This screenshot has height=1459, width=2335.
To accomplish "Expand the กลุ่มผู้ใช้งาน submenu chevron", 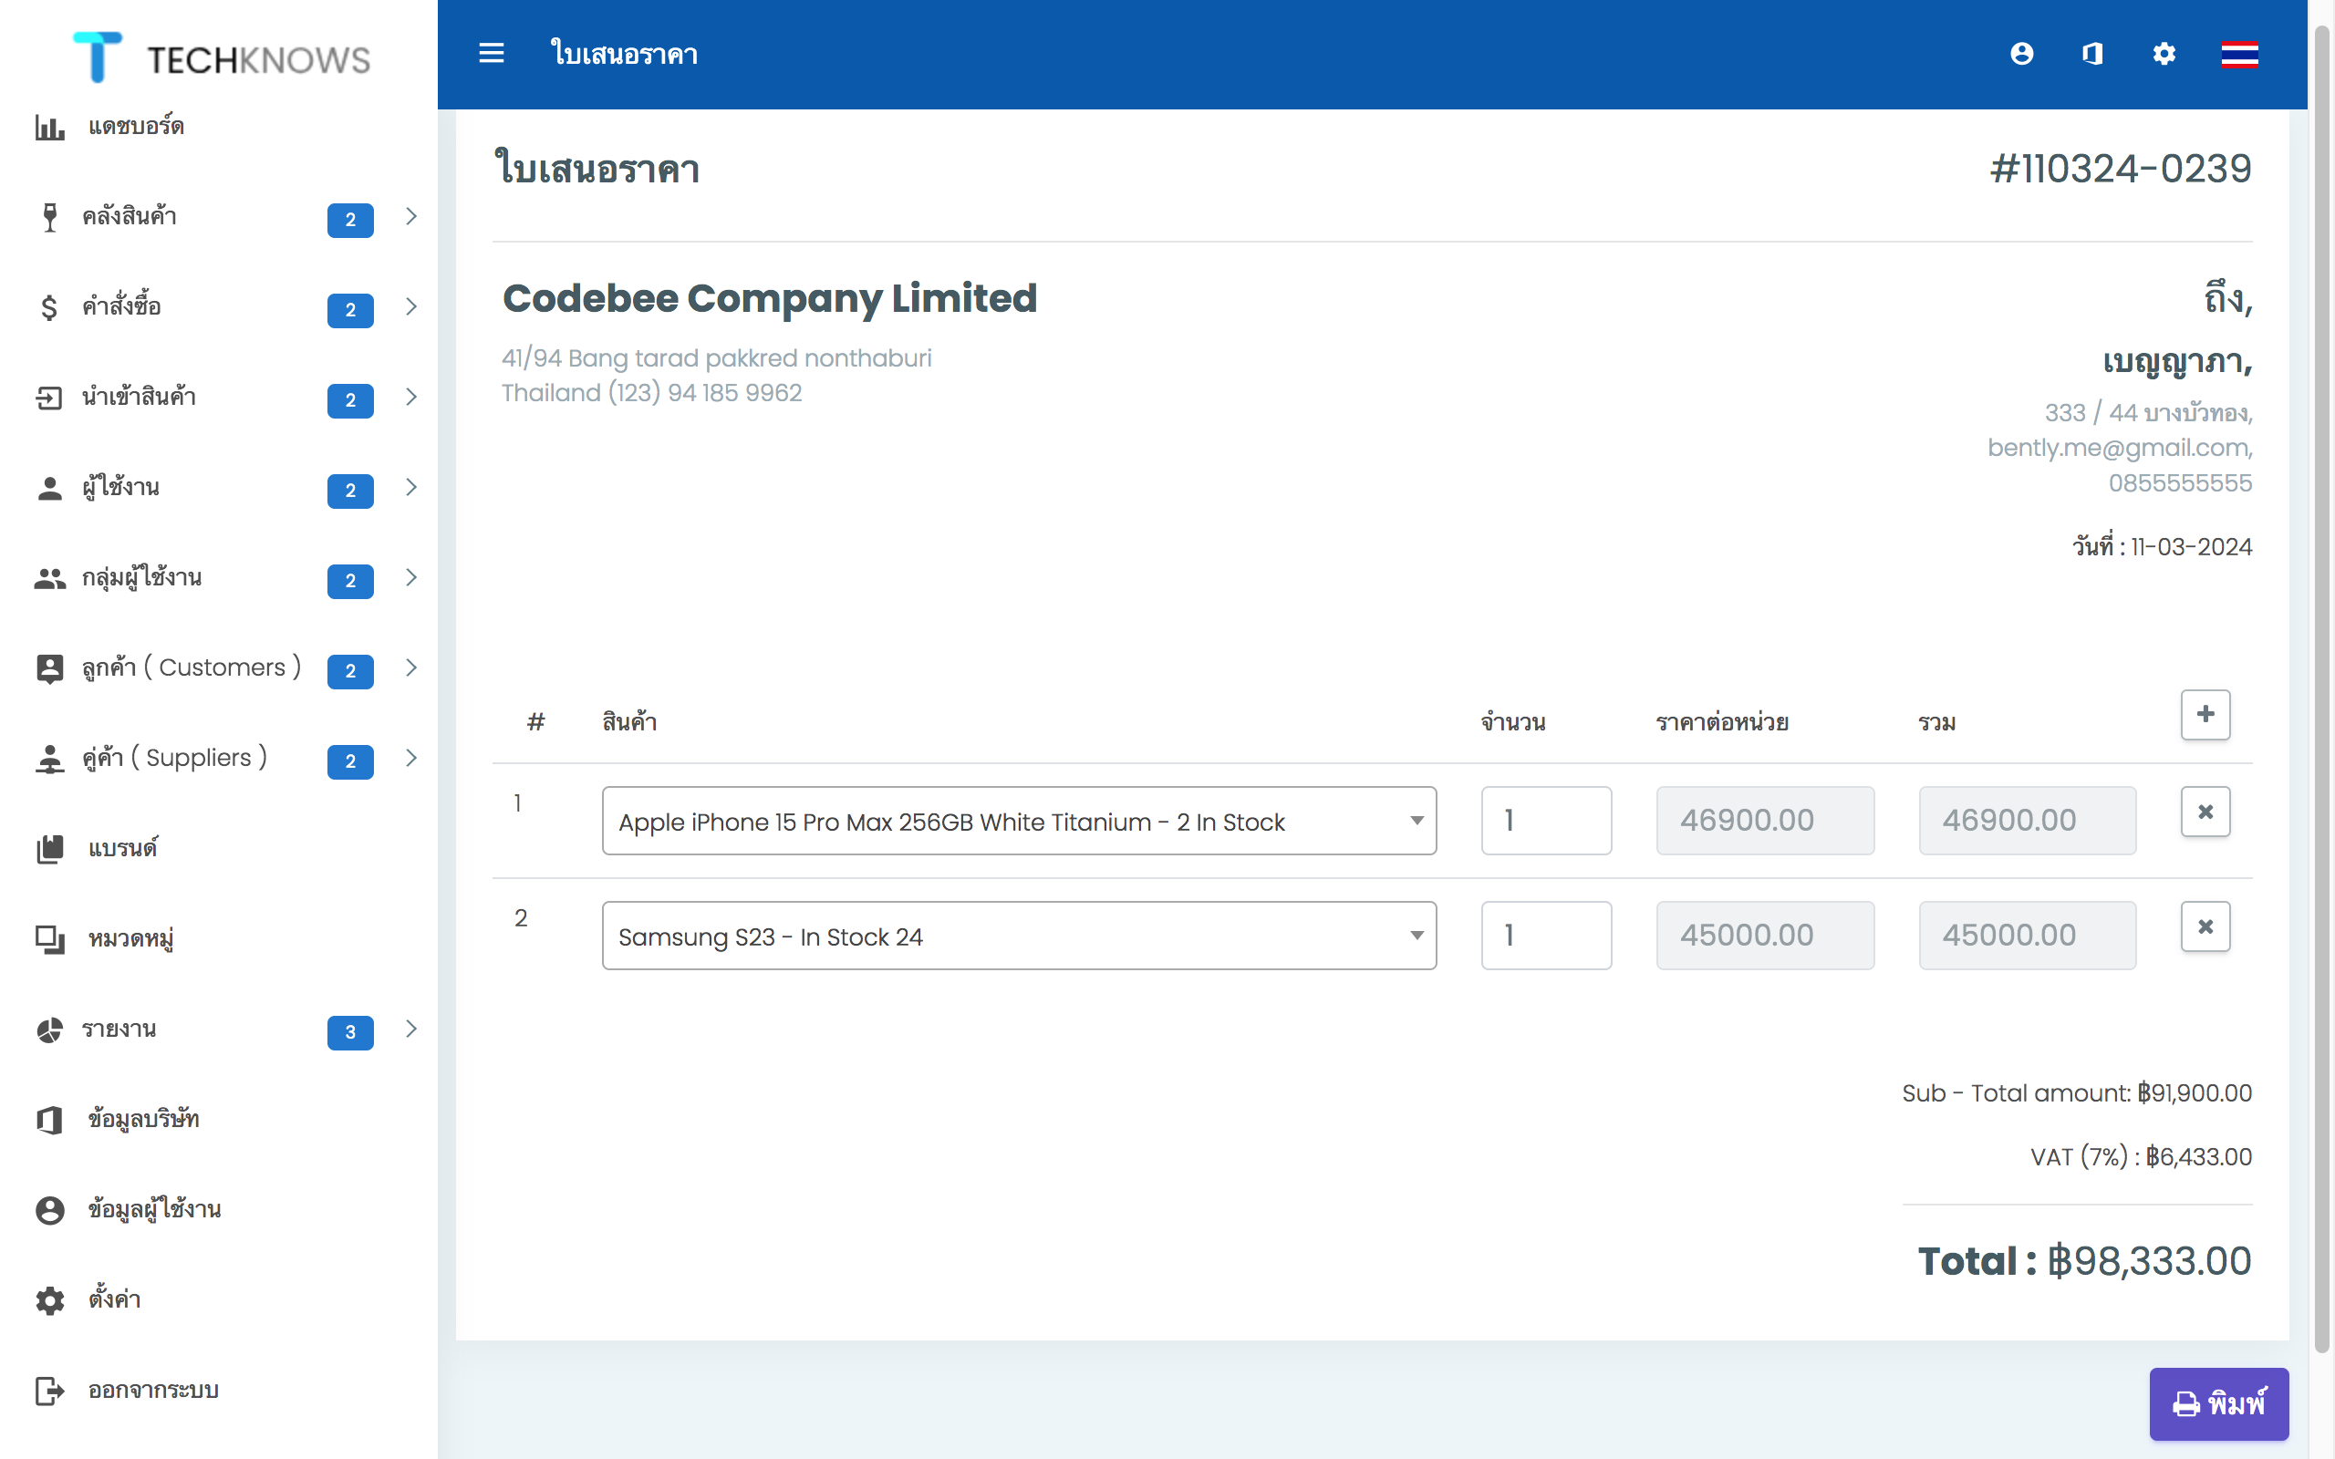I will (x=411, y=577).
